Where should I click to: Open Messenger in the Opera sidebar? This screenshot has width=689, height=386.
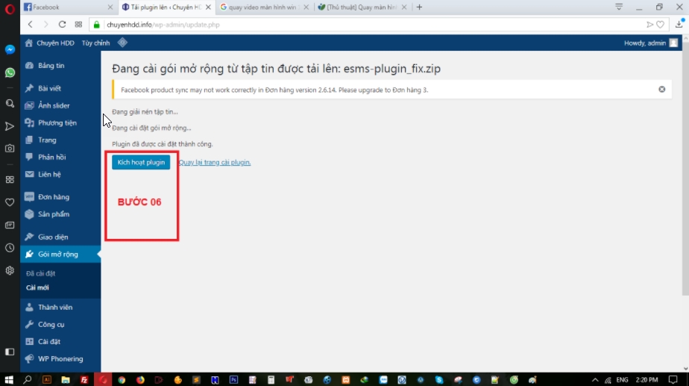pos(10,50)
